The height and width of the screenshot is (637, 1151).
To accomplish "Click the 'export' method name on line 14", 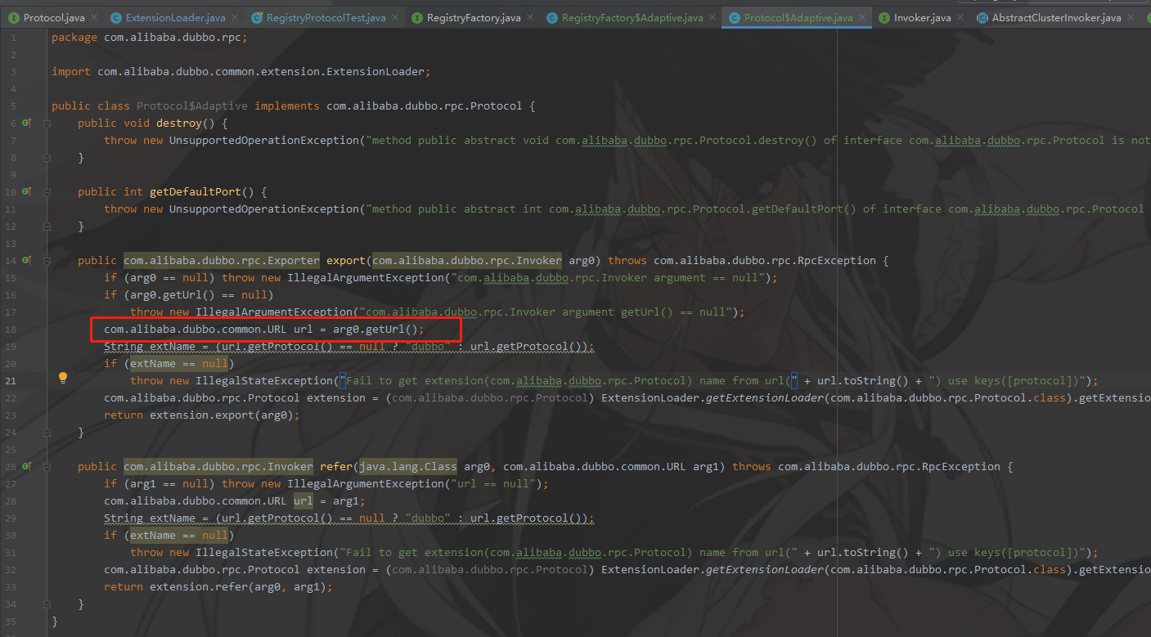I will pos(346,260).
